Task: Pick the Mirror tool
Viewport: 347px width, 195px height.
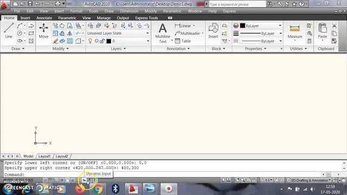Action: [x=70, y=34]
